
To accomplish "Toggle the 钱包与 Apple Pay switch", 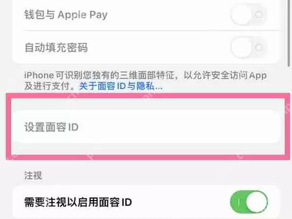I will [x=249, y=15].
